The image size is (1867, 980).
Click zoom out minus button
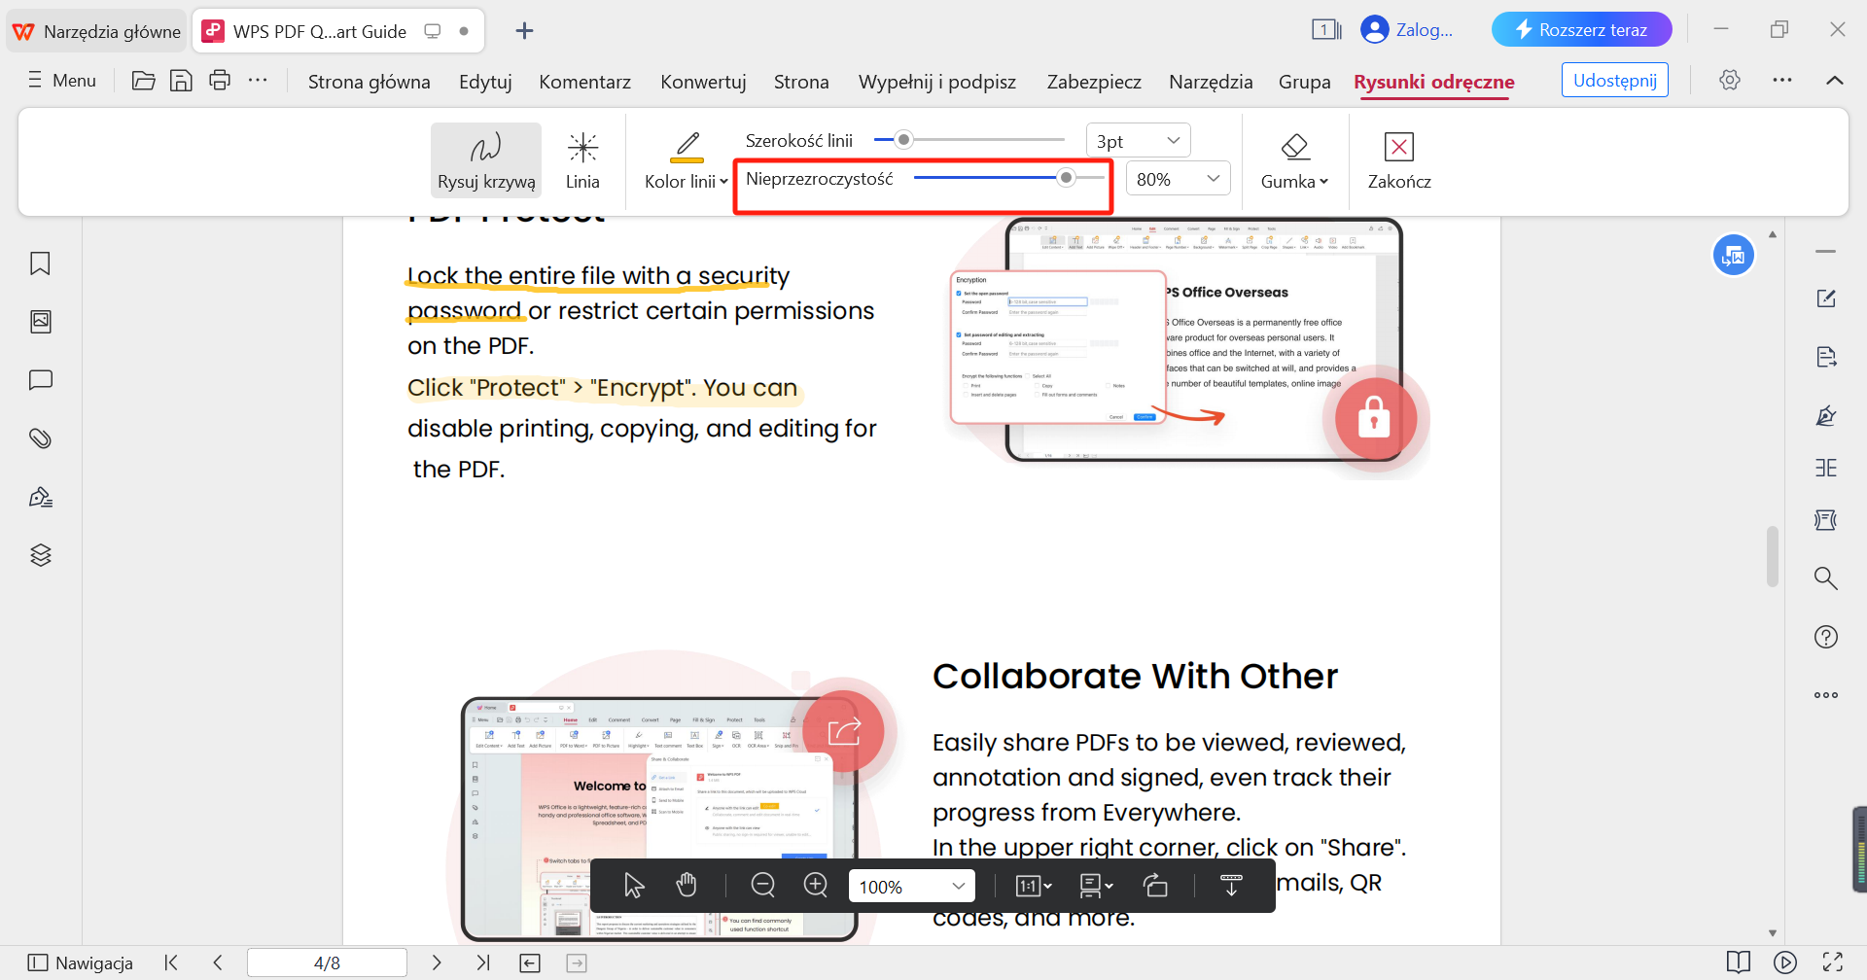coord(763,886)
